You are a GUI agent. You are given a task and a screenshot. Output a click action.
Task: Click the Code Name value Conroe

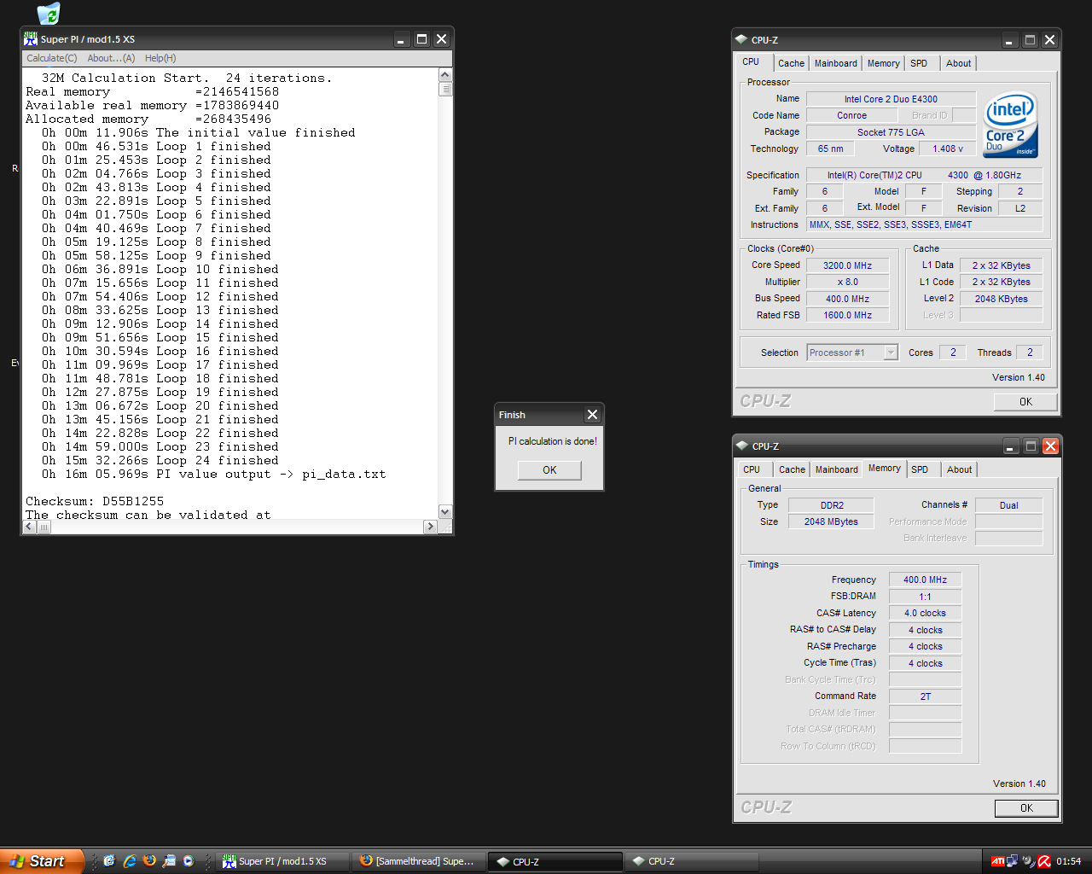851,115
